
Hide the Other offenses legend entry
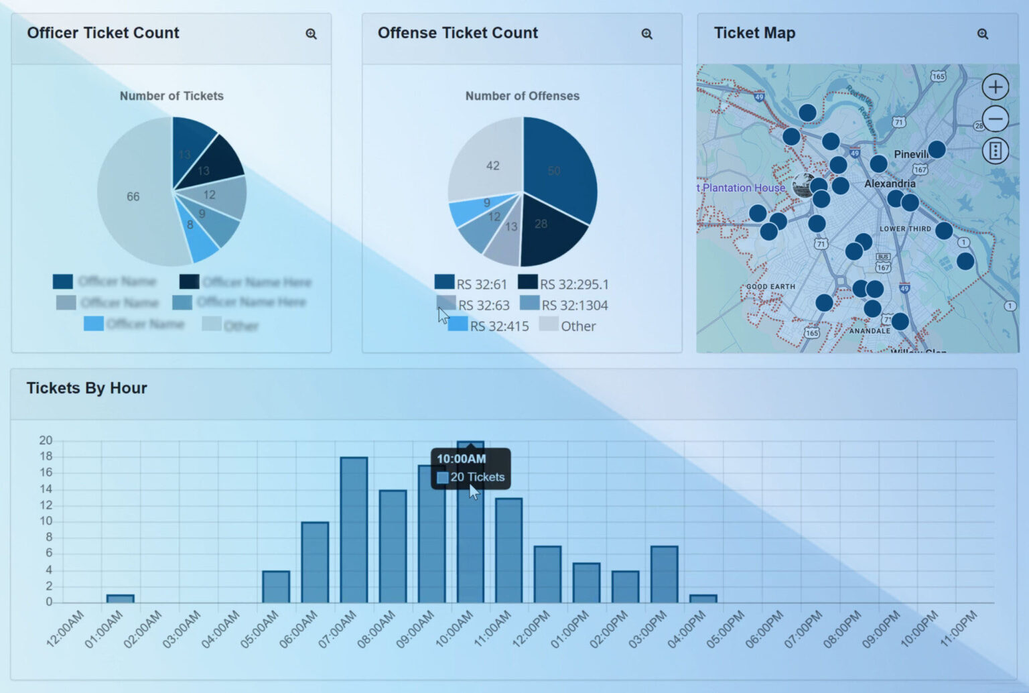pos(567,326)
